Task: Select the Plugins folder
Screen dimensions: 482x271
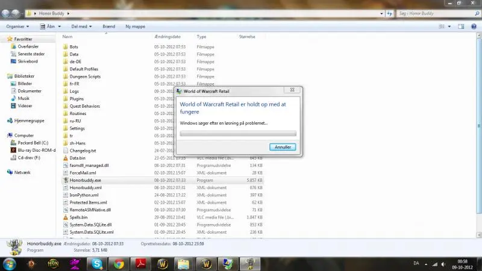Action: [77, 99]
